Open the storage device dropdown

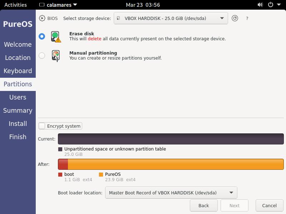tap(171, 18)
